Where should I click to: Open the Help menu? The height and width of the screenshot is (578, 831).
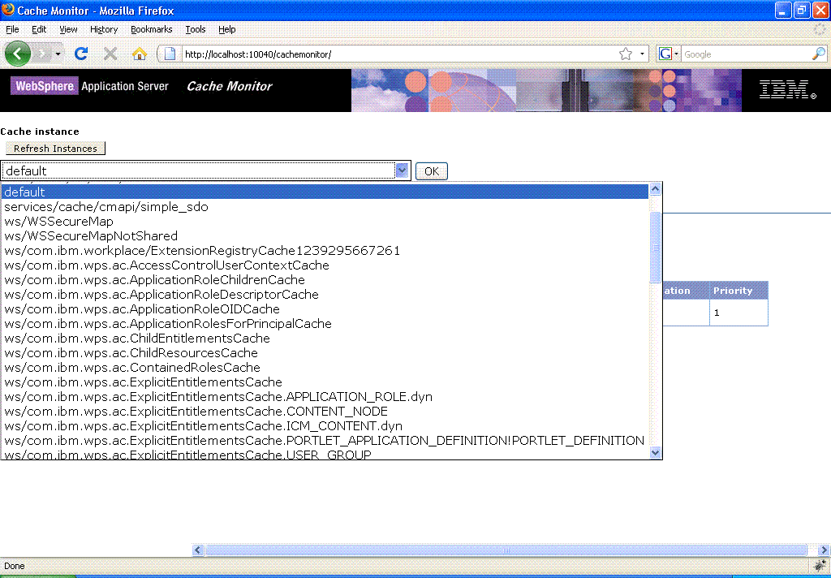tap(227, 29)
